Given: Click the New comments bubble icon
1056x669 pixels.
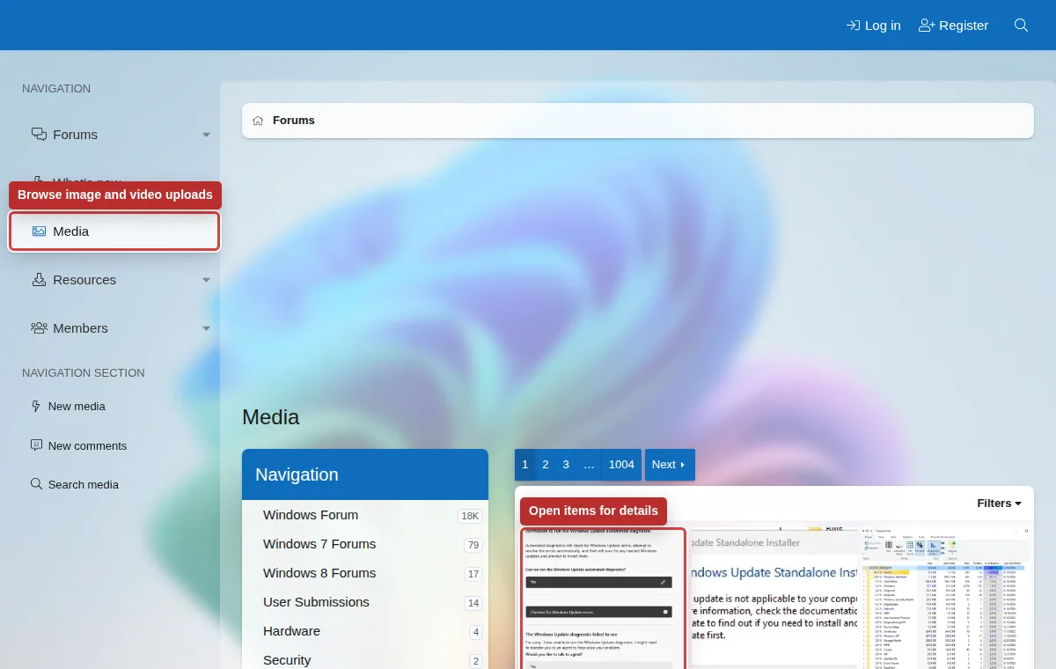Looking at the screenshot, I should pyautogui.click(x=36, y=445).
